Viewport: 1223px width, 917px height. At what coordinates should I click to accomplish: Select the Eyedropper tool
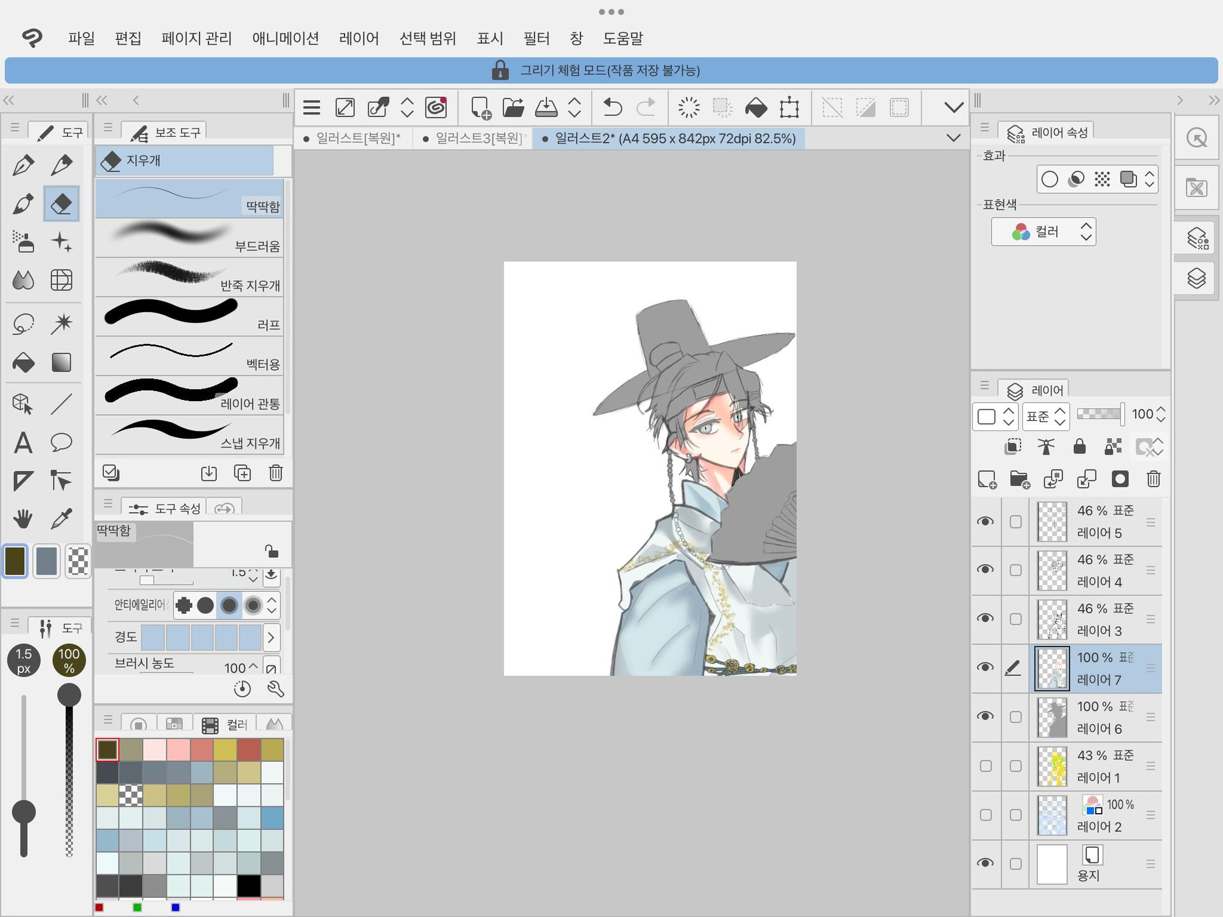coord(61,518)
